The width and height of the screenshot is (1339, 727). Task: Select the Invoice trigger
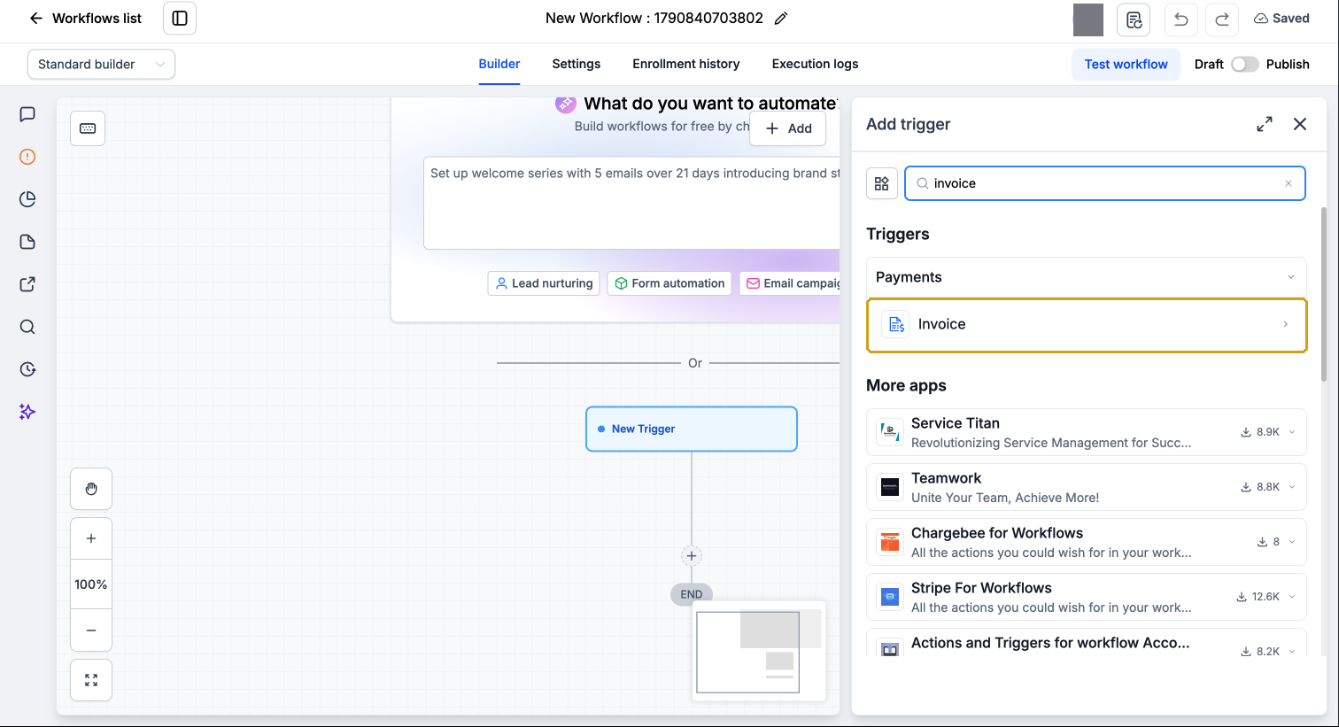coord(1087,325)
